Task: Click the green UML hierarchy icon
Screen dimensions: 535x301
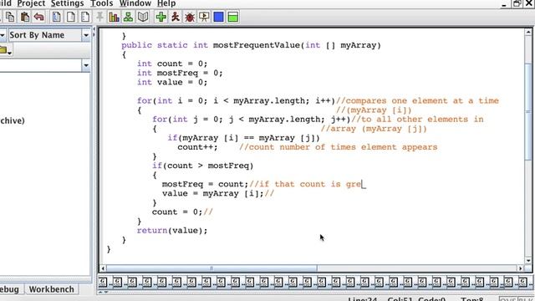Action: point(128,17)
